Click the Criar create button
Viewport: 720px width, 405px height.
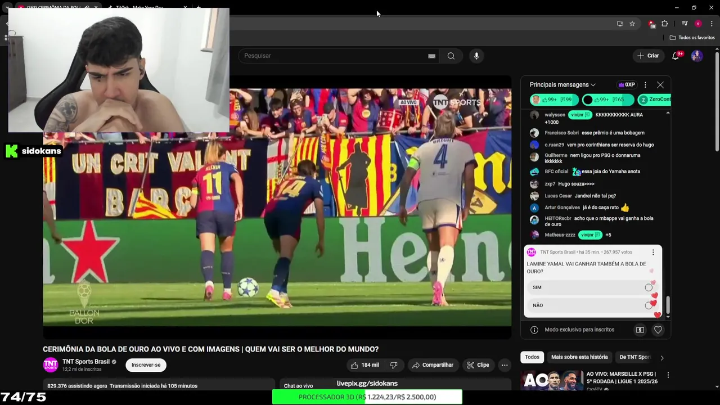click(647, 56)
